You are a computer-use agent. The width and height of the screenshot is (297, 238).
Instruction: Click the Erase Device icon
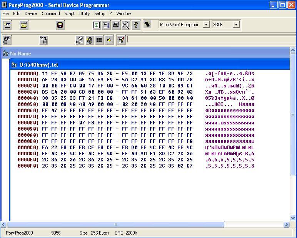(80, 40)
